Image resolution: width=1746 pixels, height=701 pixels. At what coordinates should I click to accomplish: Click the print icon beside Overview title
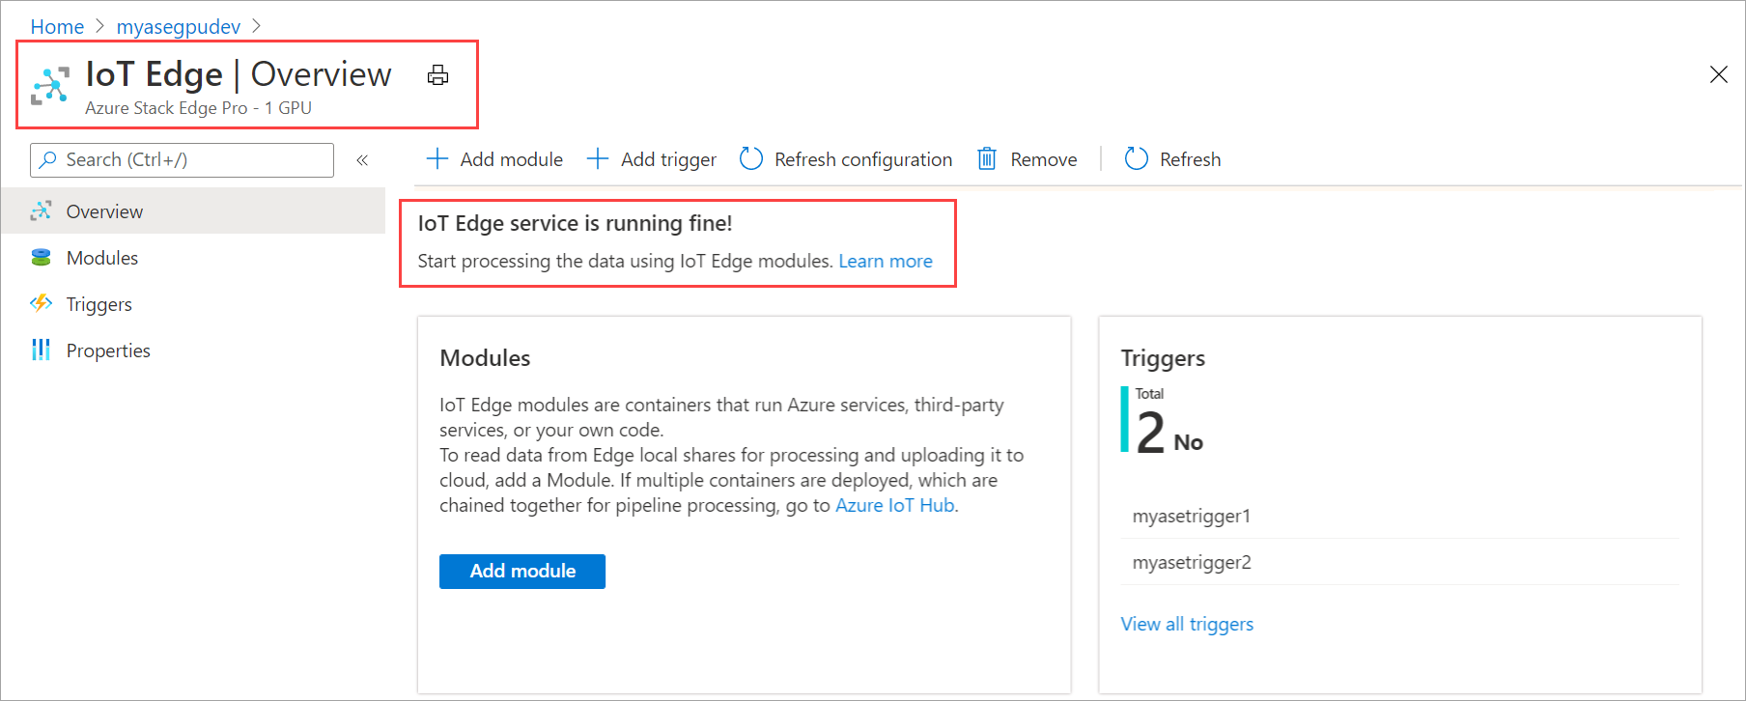[437, 75]
